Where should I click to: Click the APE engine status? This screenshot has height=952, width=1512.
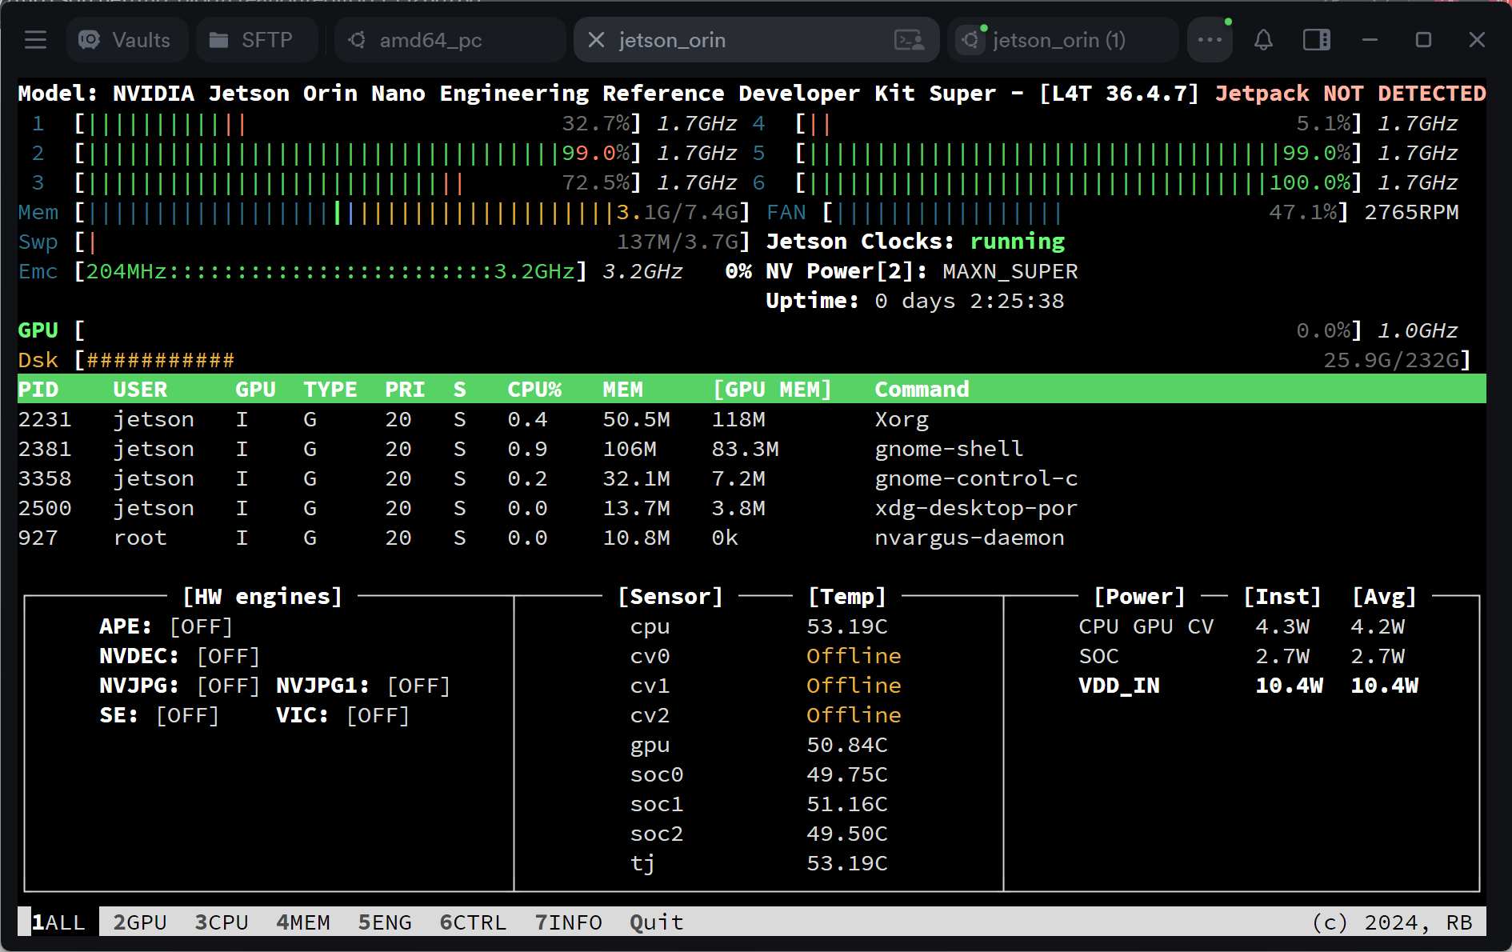tap(201, 626)
